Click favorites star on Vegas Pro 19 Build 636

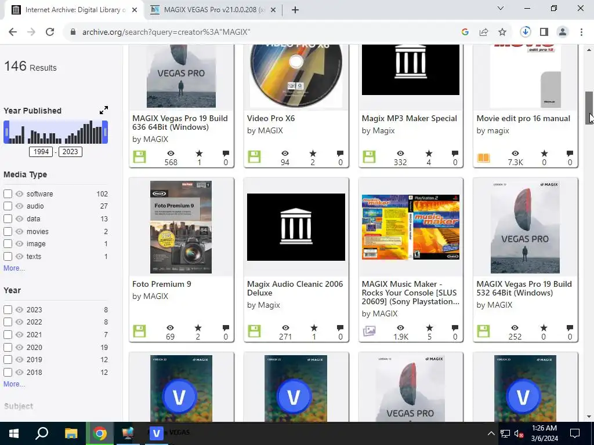coord(200,153)
